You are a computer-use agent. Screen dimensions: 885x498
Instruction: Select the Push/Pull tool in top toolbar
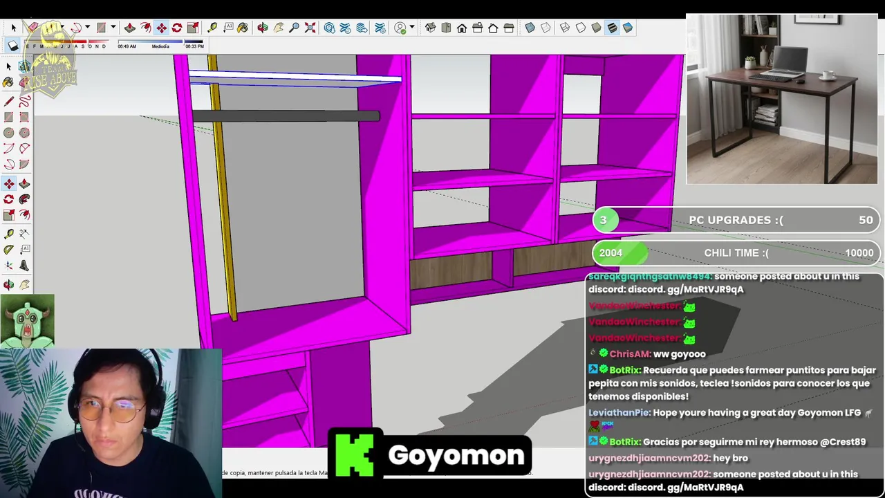pyautogui.click(x=129, y=28)
